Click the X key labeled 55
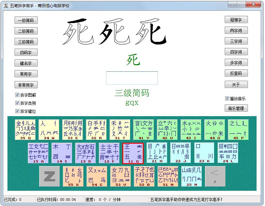The image size is (265, 206). [x=73, y=177]
